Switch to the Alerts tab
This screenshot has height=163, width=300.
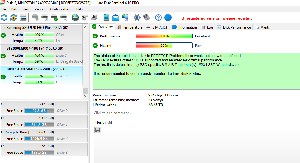[x=262, y=27]
